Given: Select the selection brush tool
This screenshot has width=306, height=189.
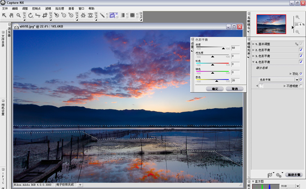Looking at the screenshot, I should 102,15.
